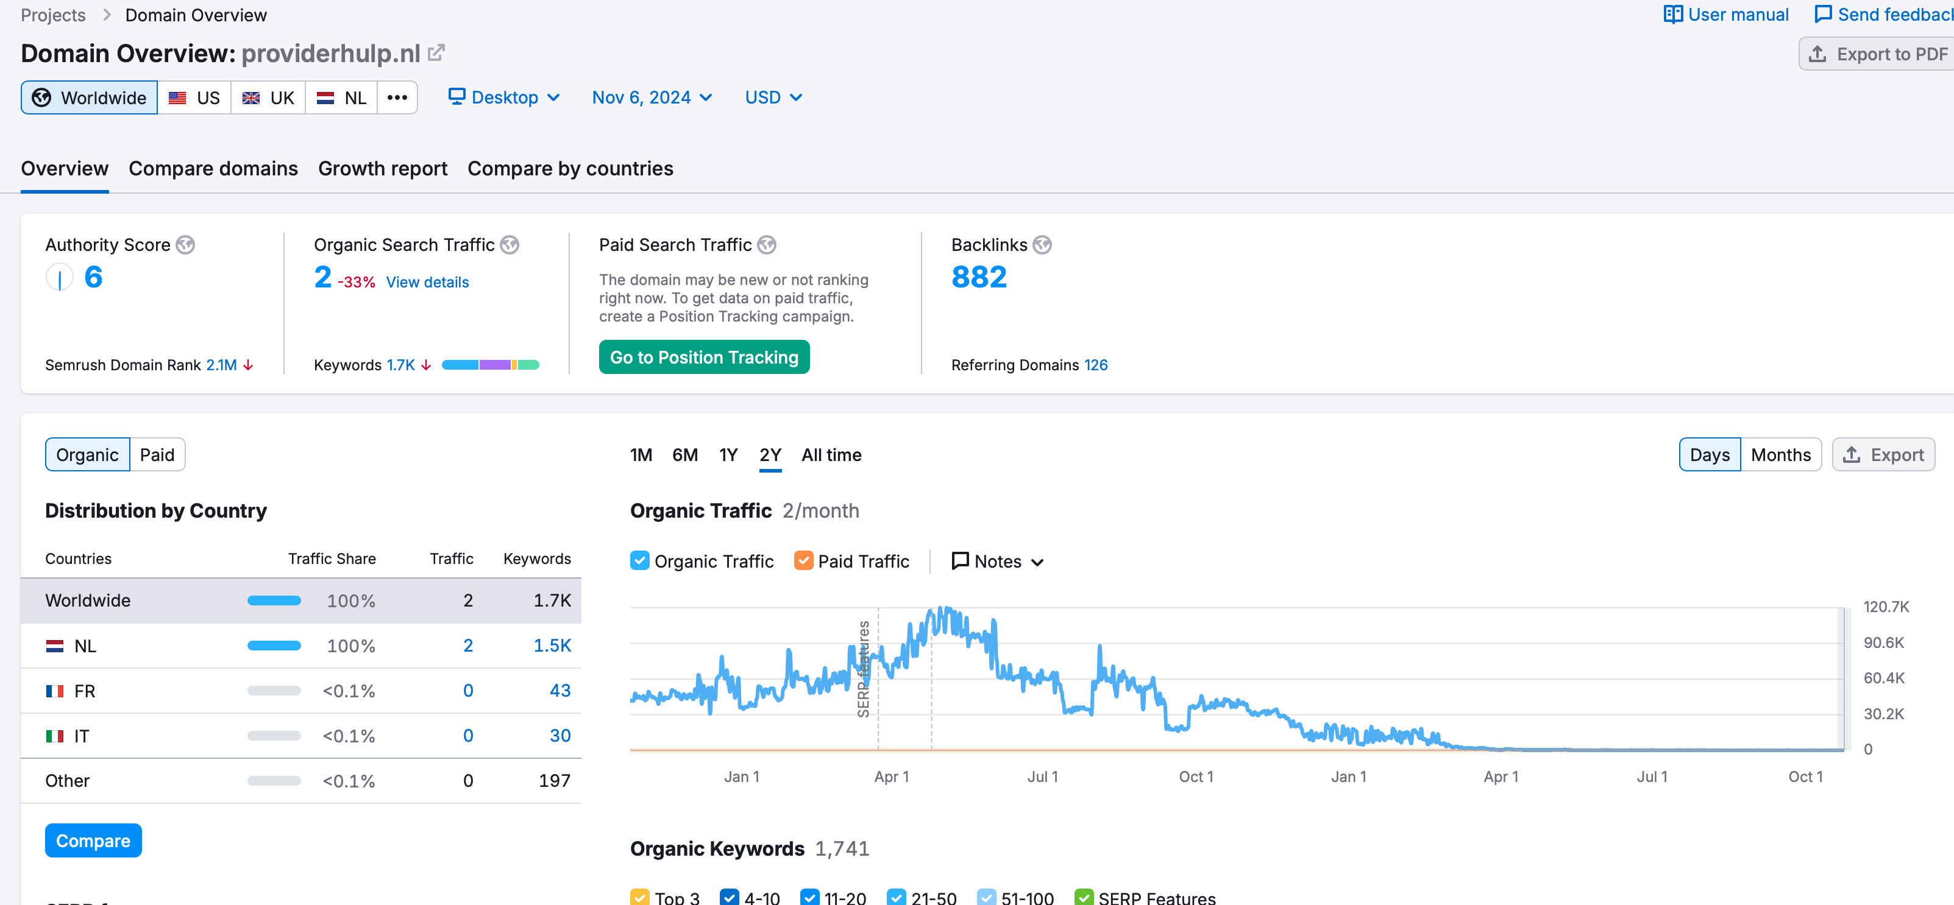The height and width of the screenshot is (905, 1954).
Task: Toggle the 4-10 keywords checkbox
Action: pyautogui.click(x=729, y=898)
